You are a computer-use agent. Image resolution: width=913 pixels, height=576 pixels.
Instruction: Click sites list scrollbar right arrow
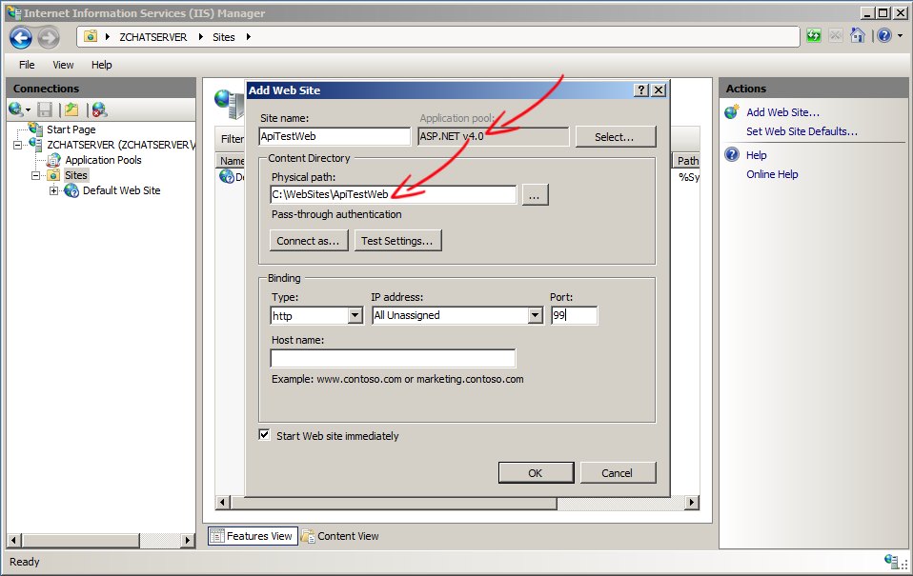pyautogui.click(x=692, y=503)
